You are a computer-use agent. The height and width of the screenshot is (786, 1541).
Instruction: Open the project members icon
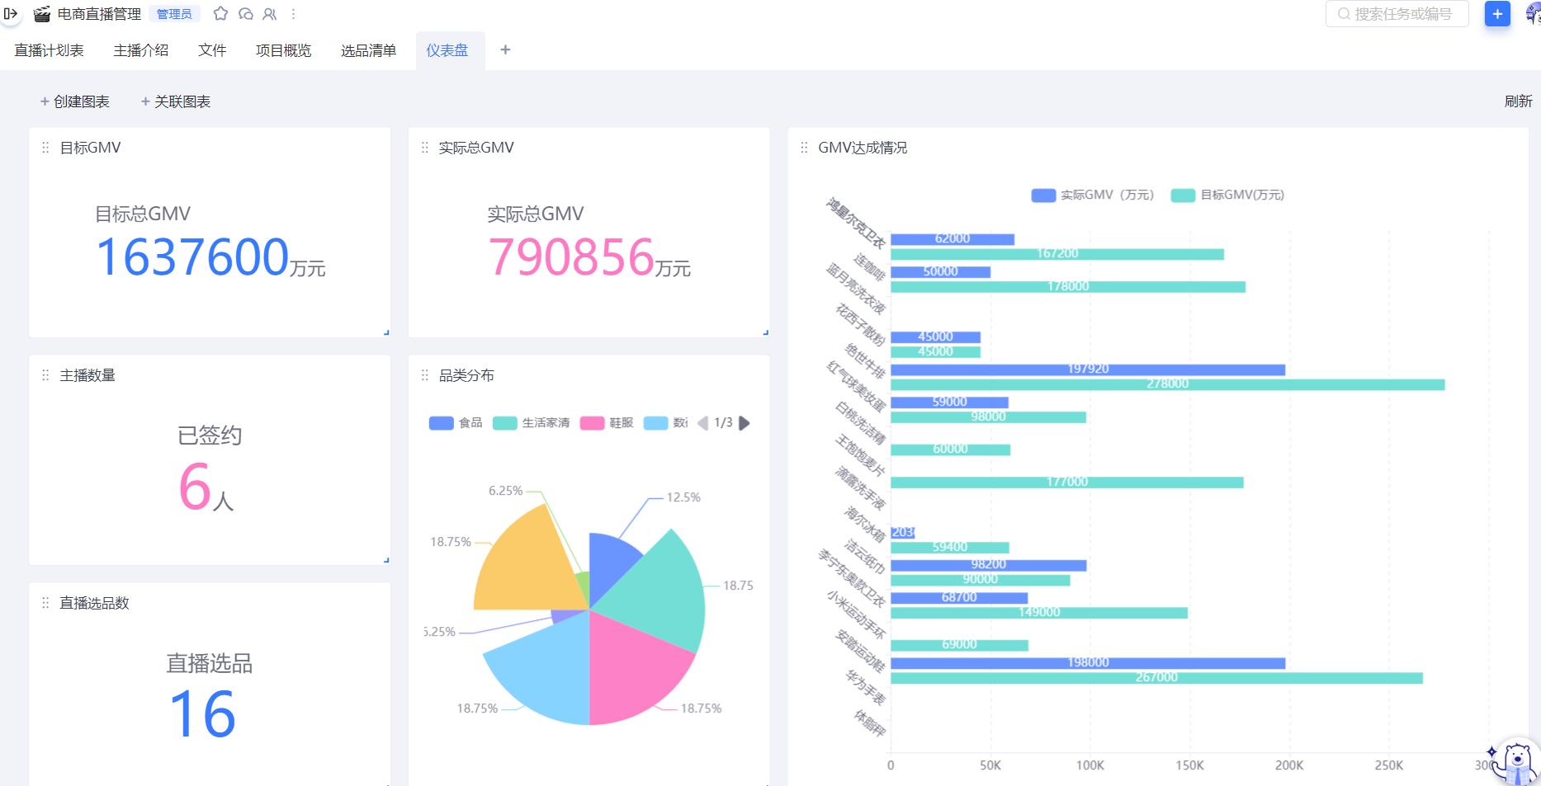270,14
